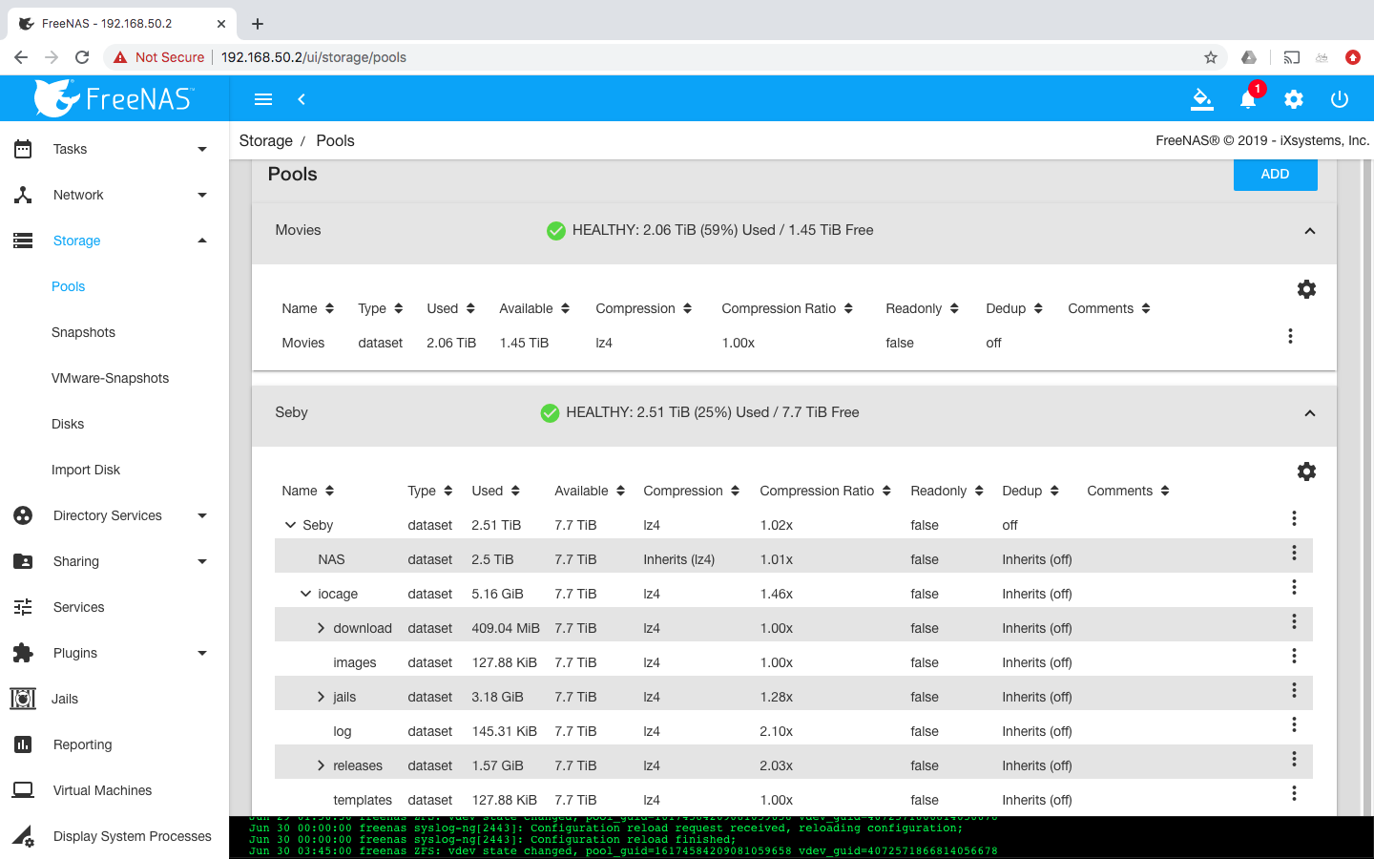Reload the browser page
The image size is (1374, 859).
(x=82, y=57)
